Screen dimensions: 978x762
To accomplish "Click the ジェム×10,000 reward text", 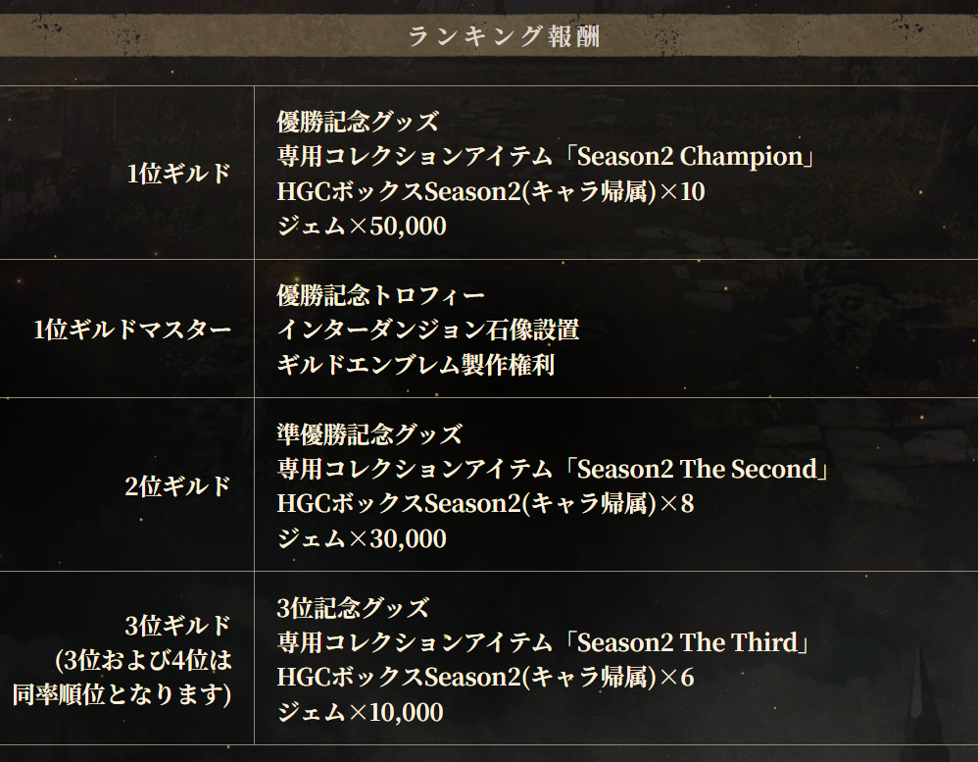I will click(360, 713).
